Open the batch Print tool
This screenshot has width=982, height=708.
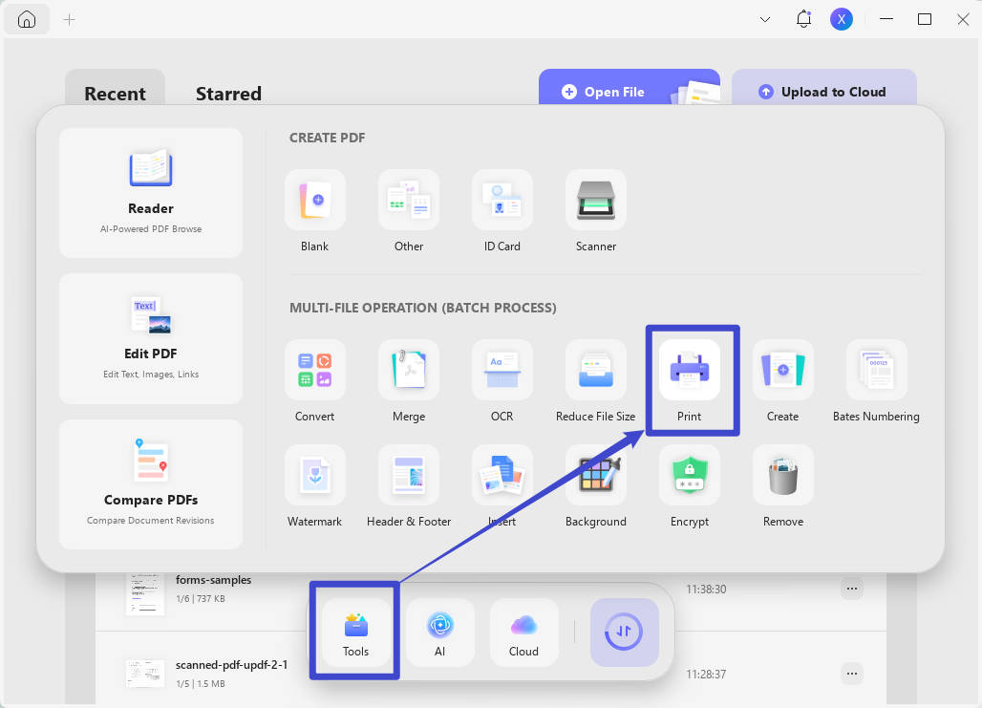690,370
